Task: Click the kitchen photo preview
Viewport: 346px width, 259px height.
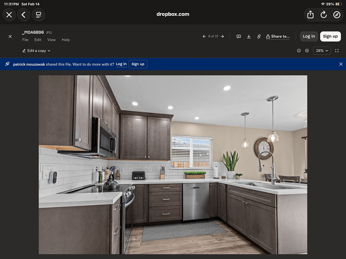Action: [173, 165]
